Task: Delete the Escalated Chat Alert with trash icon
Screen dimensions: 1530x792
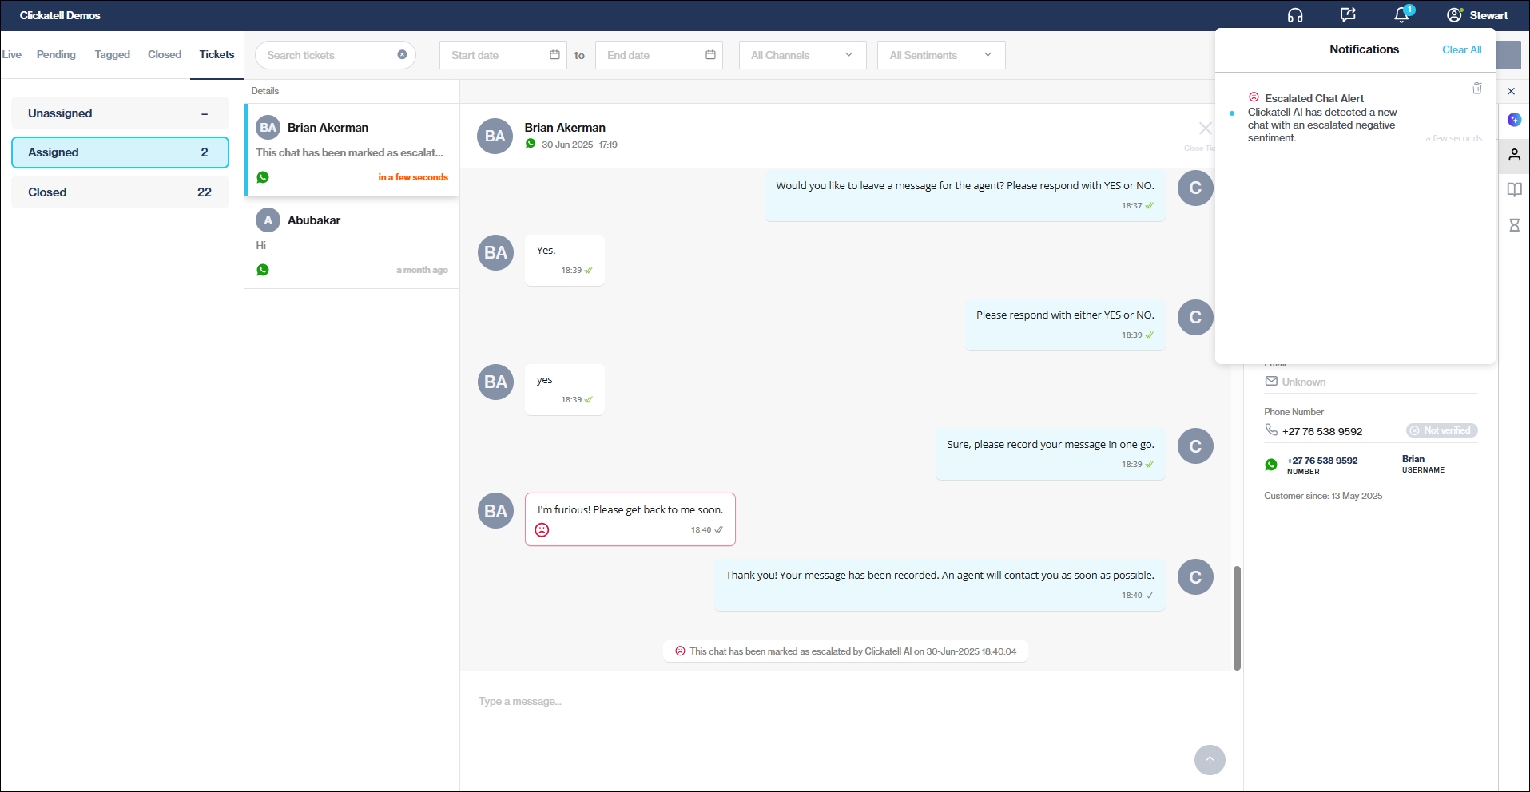Action: [1476, 89]
